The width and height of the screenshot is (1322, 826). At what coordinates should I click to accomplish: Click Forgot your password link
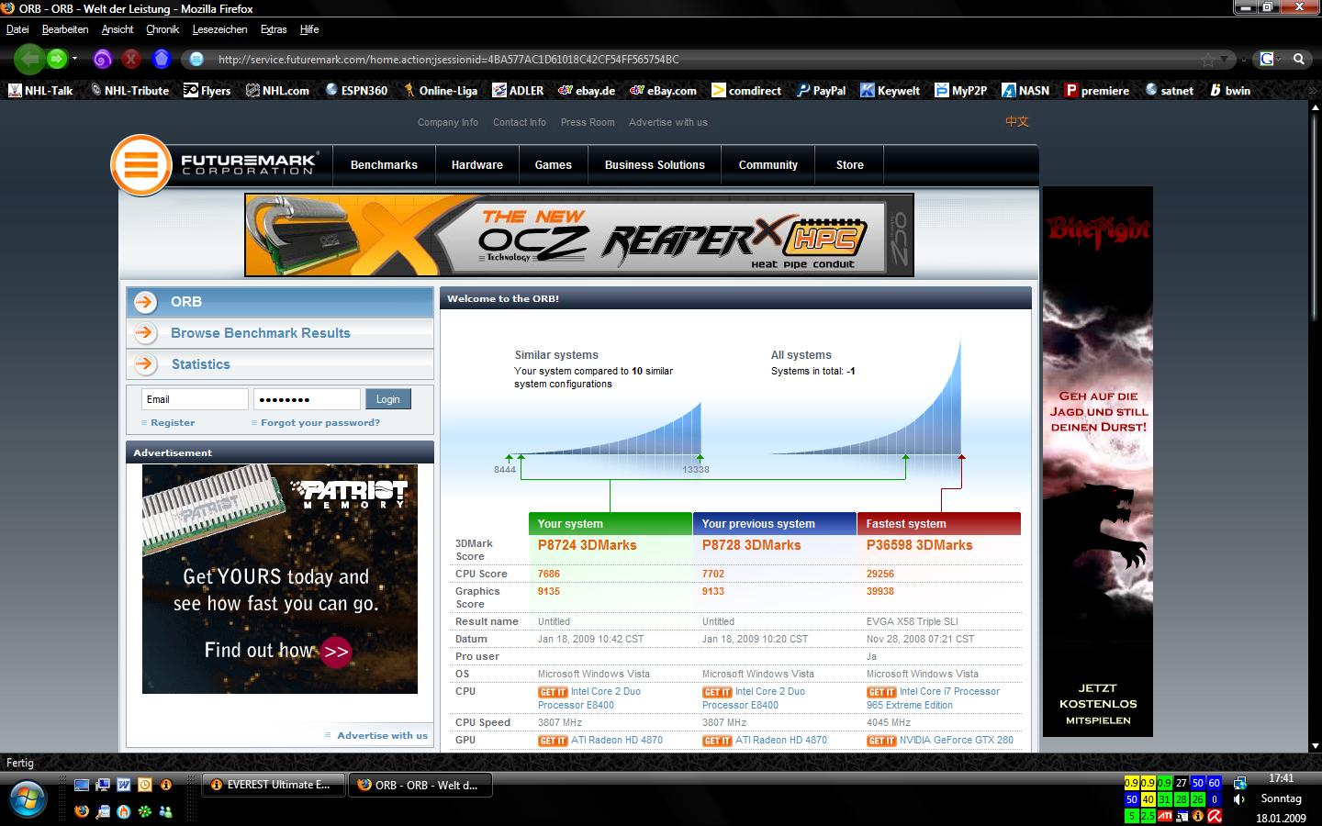click(x=320, y=423)
